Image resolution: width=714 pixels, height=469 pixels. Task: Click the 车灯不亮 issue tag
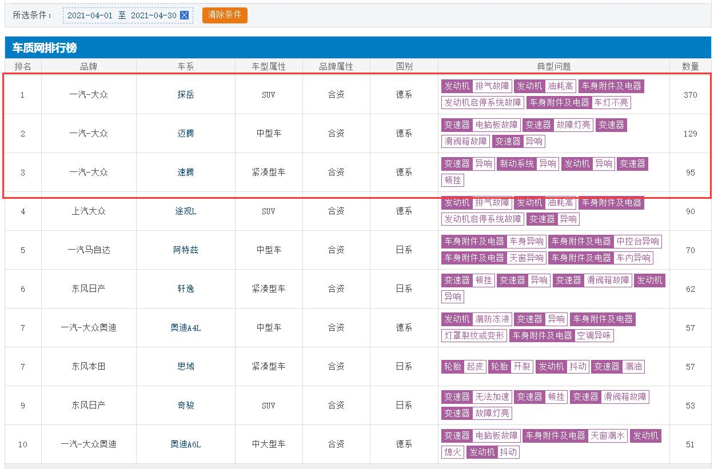pos(611,103)
